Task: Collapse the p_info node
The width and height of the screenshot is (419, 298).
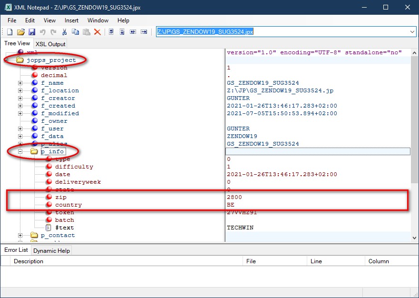Action: pos(20,152)
